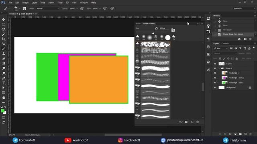Create new document from current state
This screenshot has width=257, height=144.
click(x=239, y=39)
